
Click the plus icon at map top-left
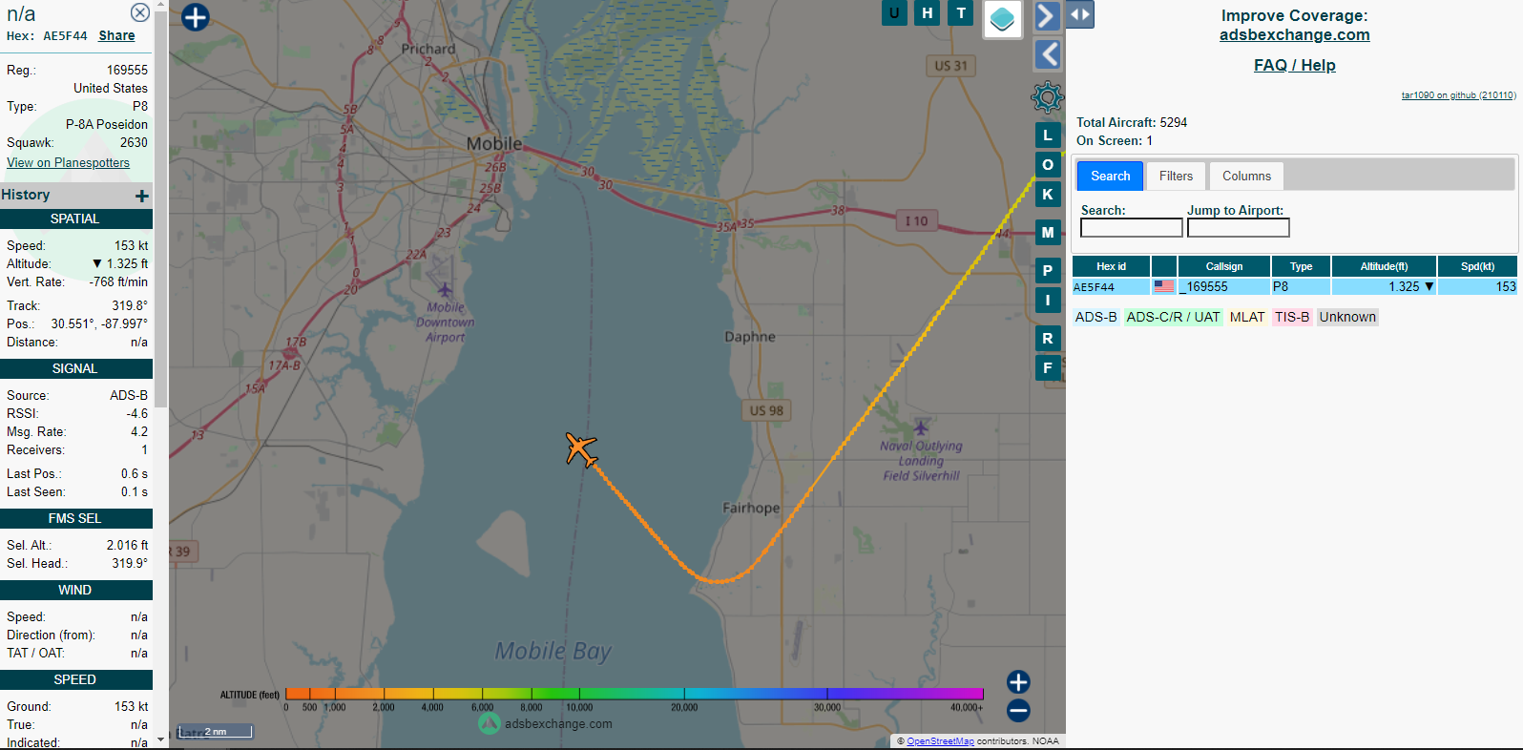point(195,17)
